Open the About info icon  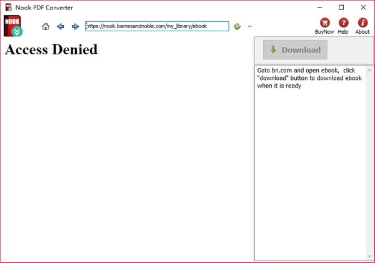click(x=362, y=23)
